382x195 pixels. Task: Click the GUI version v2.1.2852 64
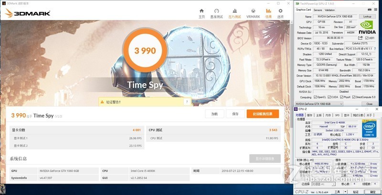pos(140,178)
